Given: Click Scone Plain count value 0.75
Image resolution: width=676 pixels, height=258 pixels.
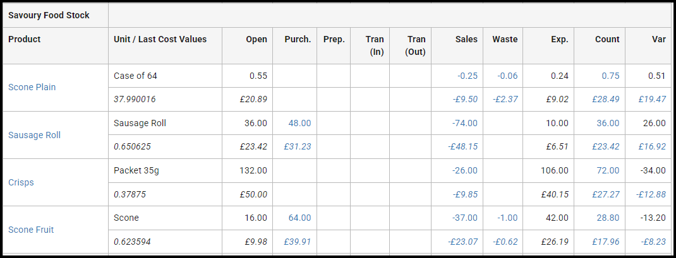Looking at the screenshot, I should tap(610, 76).
